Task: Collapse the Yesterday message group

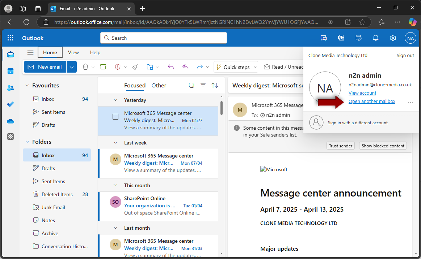Action: coord(115,100)
